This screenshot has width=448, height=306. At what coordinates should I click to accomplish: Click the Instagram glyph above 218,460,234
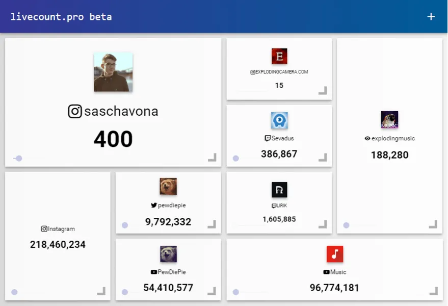44,228
